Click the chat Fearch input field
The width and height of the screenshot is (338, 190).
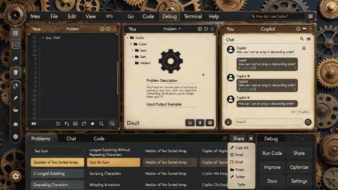click(268, 122)
